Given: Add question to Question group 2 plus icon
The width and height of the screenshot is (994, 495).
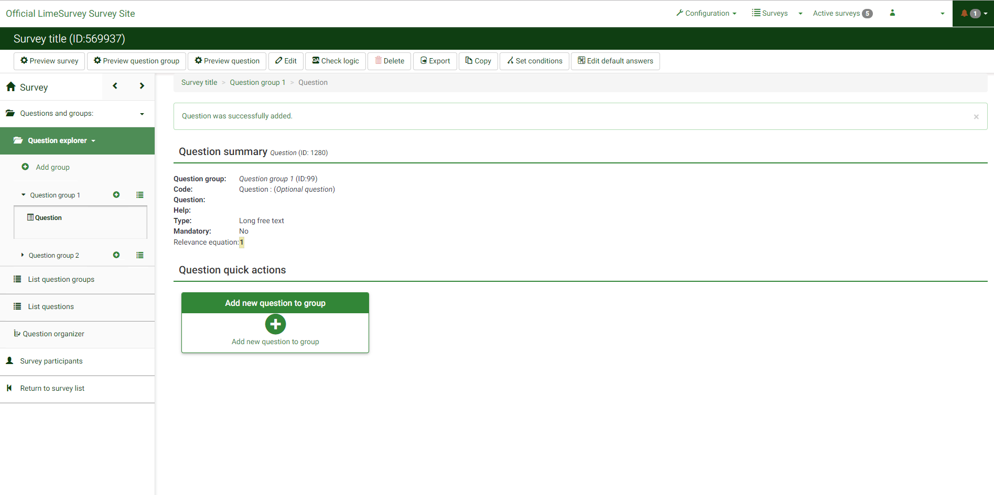Looking at the screenshot, I should tap(116, 255).
